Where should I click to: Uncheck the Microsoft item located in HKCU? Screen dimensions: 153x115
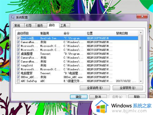click(x=18, y=50)
